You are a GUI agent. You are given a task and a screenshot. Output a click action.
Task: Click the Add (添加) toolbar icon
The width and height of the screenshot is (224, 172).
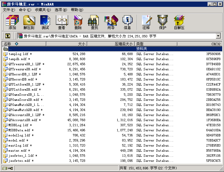[x=12, y=22]
